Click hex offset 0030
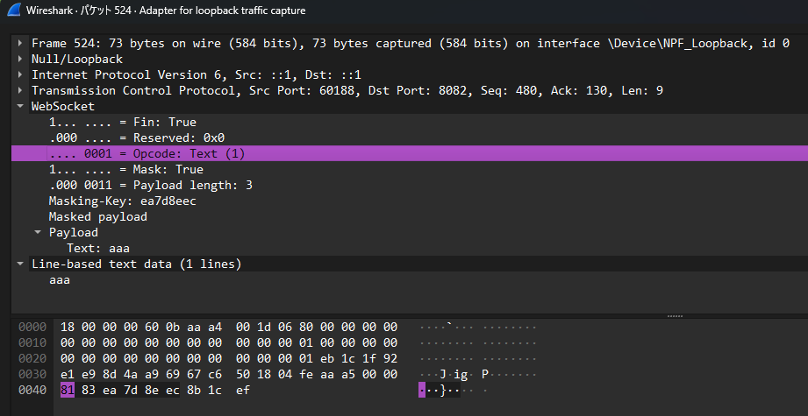This screenshot has width=808, height=416. 32,374
